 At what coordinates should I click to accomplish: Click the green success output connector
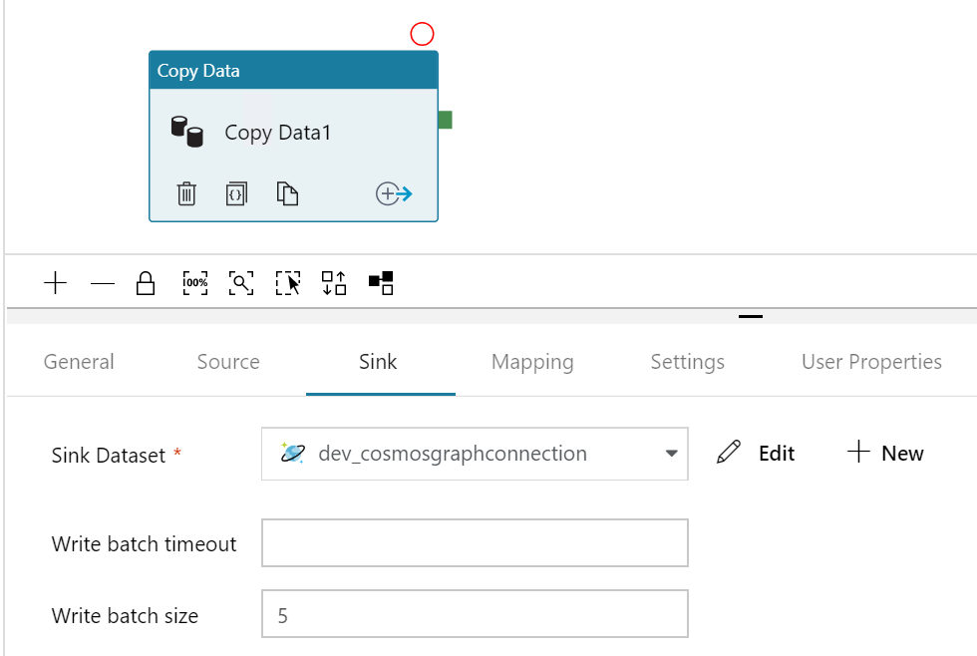click(x=445, y=120)
